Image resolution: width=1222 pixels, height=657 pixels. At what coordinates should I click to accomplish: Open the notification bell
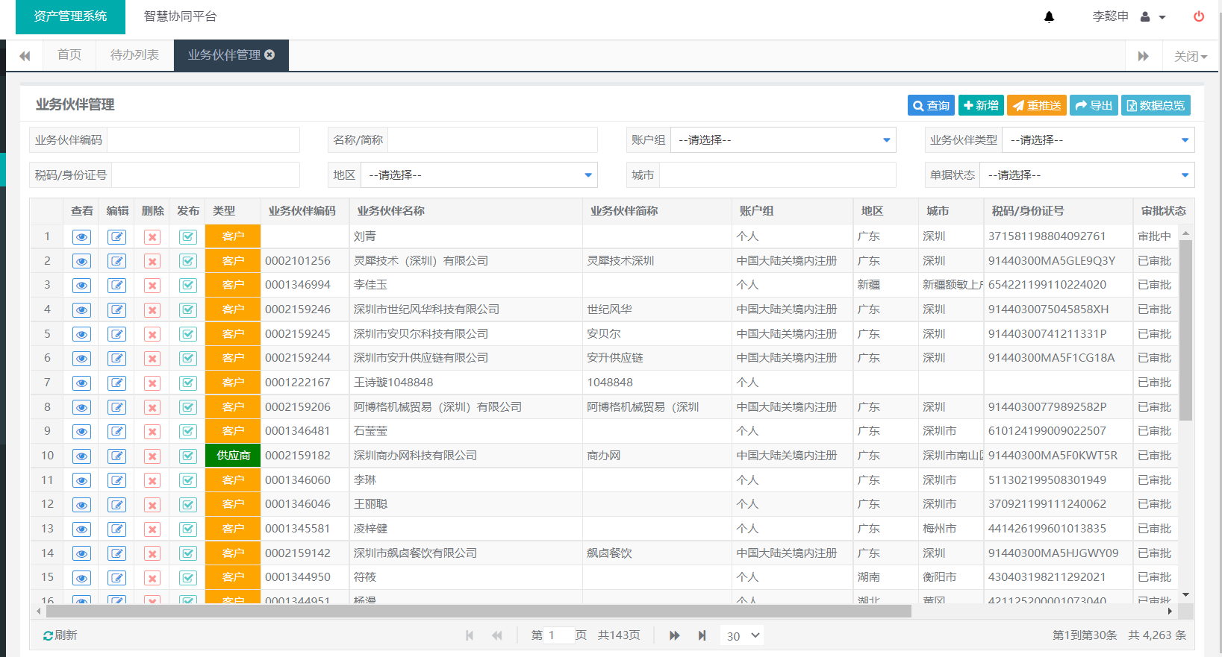tap(1049, 16)
